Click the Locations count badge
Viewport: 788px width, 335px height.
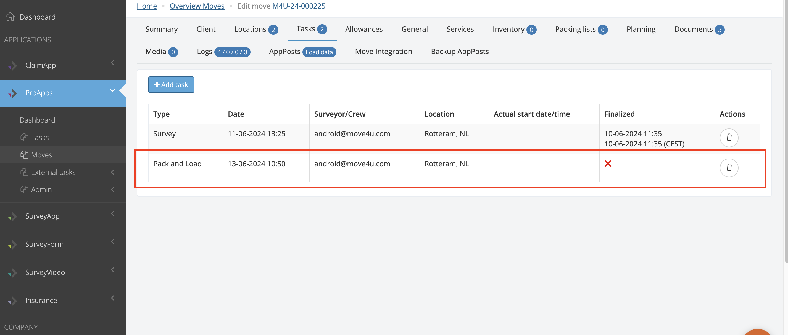coord(273,30)
